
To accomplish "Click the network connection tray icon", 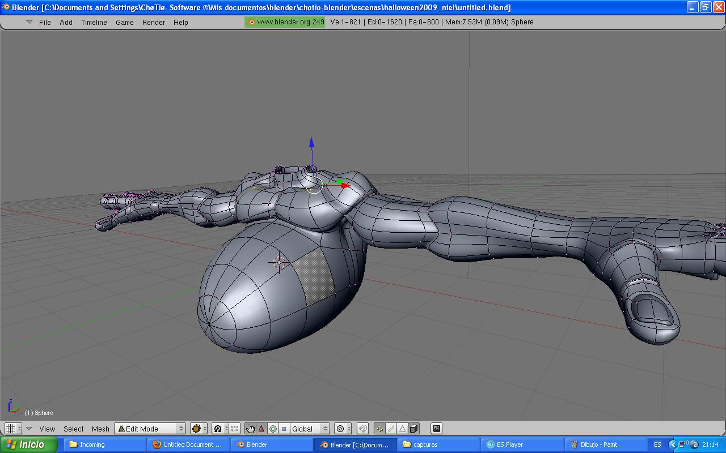I will click(683, 445).
